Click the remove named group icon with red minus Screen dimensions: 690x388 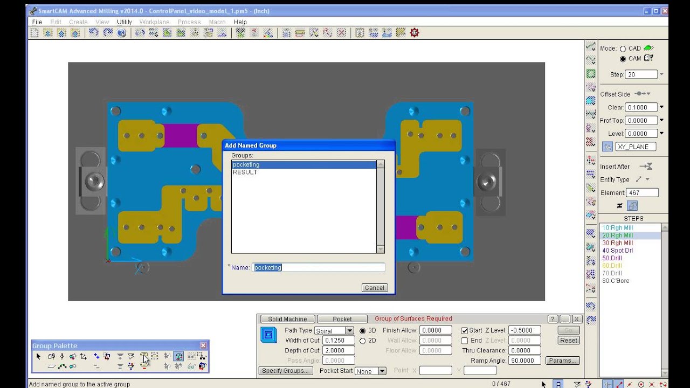tap(144, 366)
